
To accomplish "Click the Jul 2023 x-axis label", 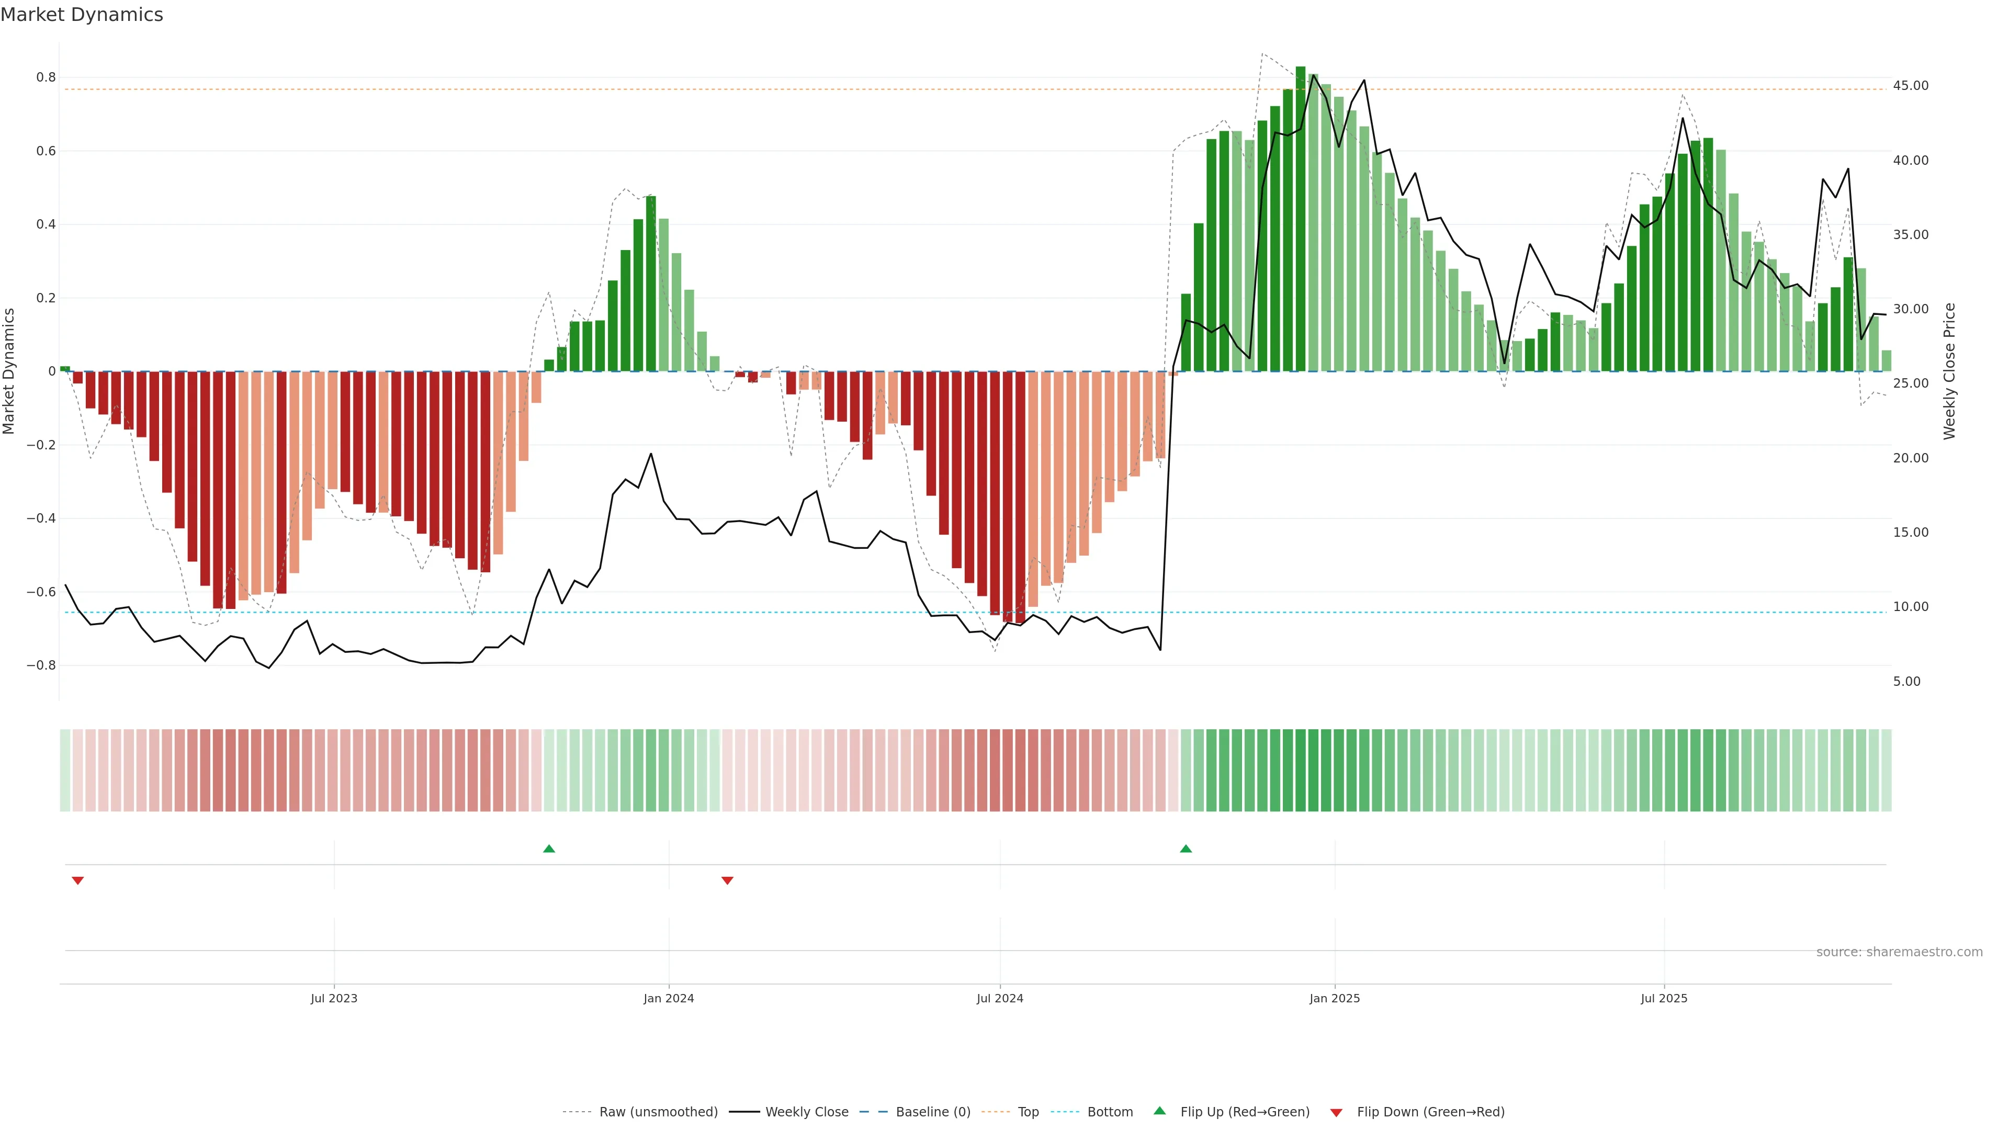I will click(x=334, y=998).
